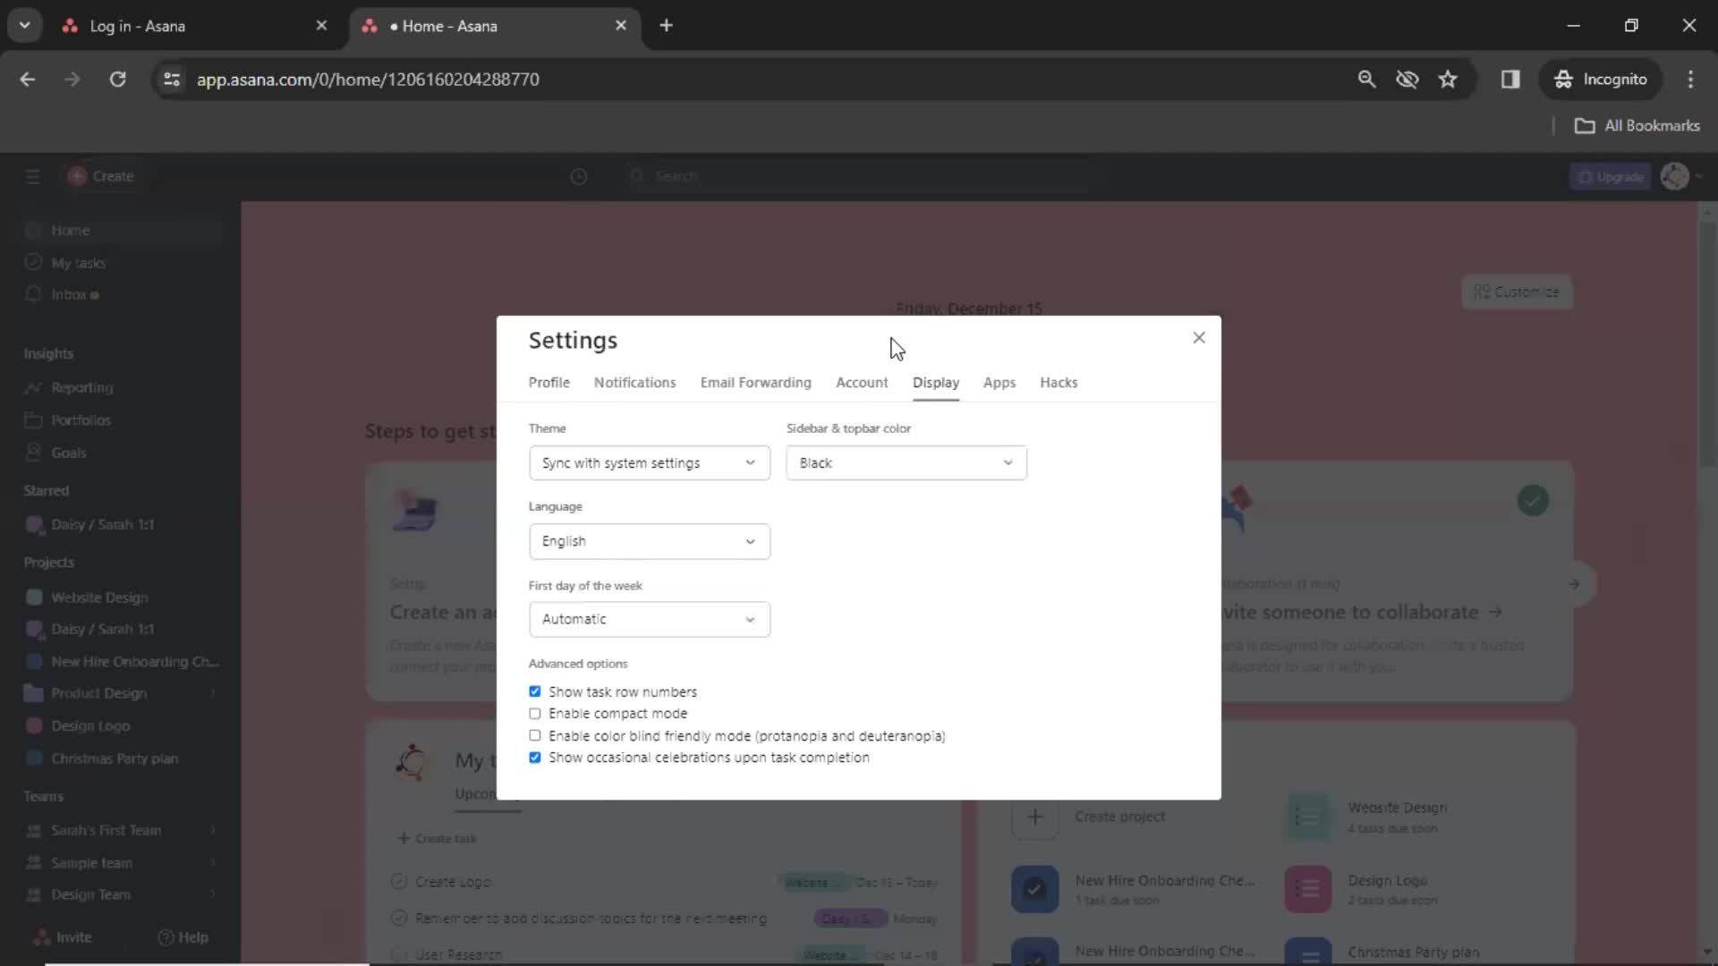The width and height of the screenshot is (1718, 966).
Task: Open the browser zoom magnifier icon
Action: (x=1365, y=79)
